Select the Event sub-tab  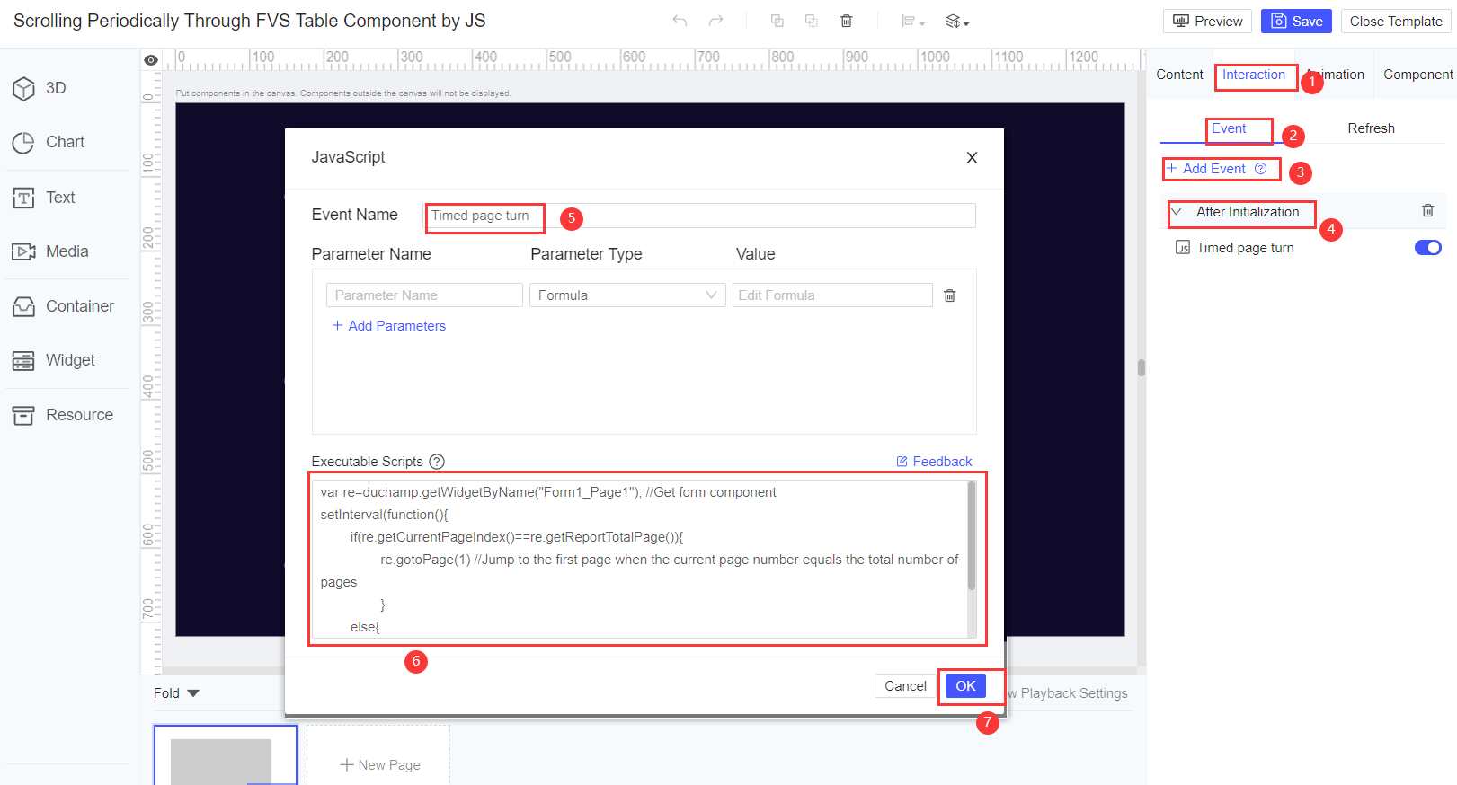coord(1229,128)
